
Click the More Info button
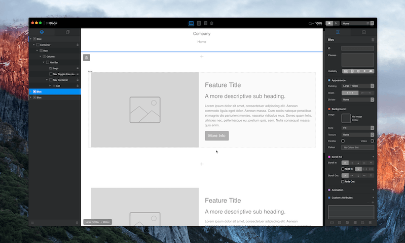pyautogui.click(x=217, y=136)
